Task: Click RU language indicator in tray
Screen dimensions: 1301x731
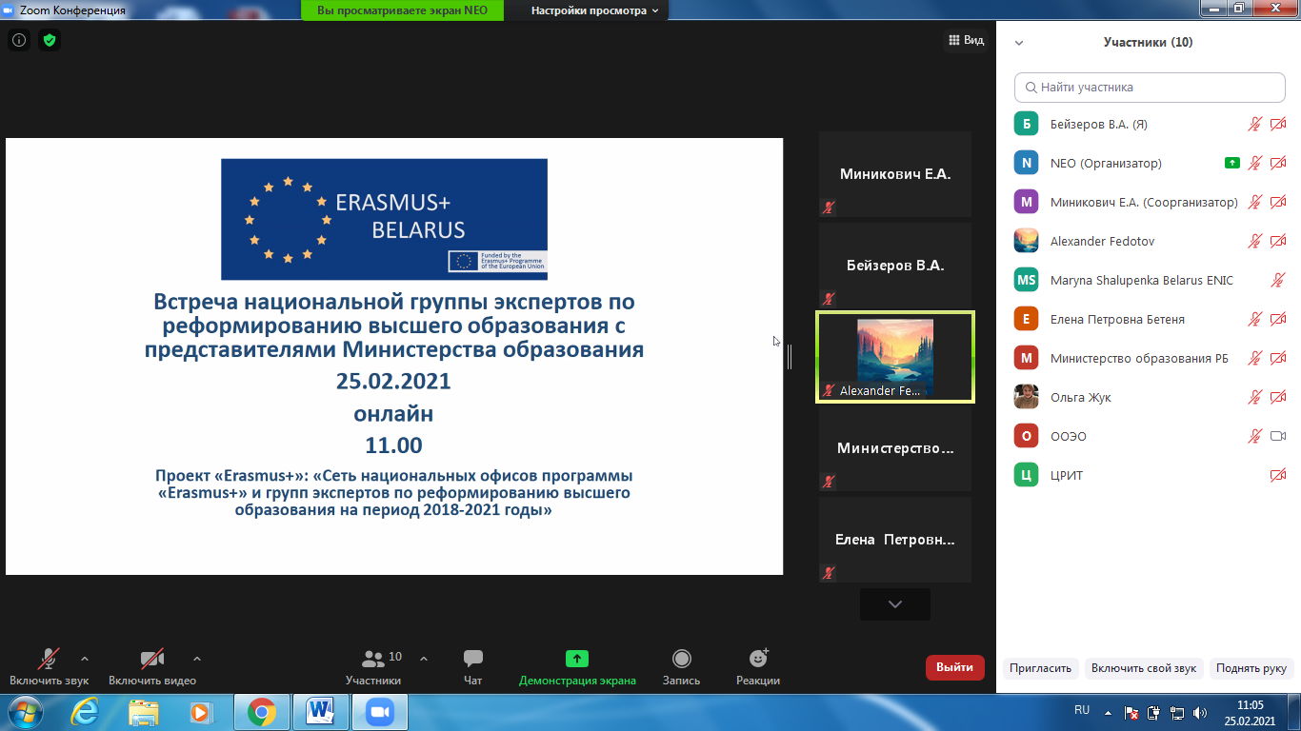Action: tap(1082, 711)
